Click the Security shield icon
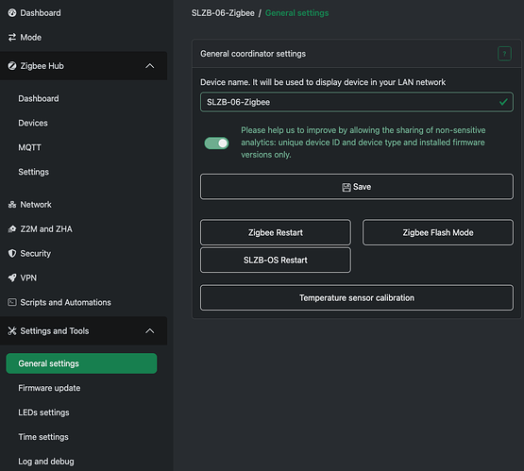 tap(12, 254)
